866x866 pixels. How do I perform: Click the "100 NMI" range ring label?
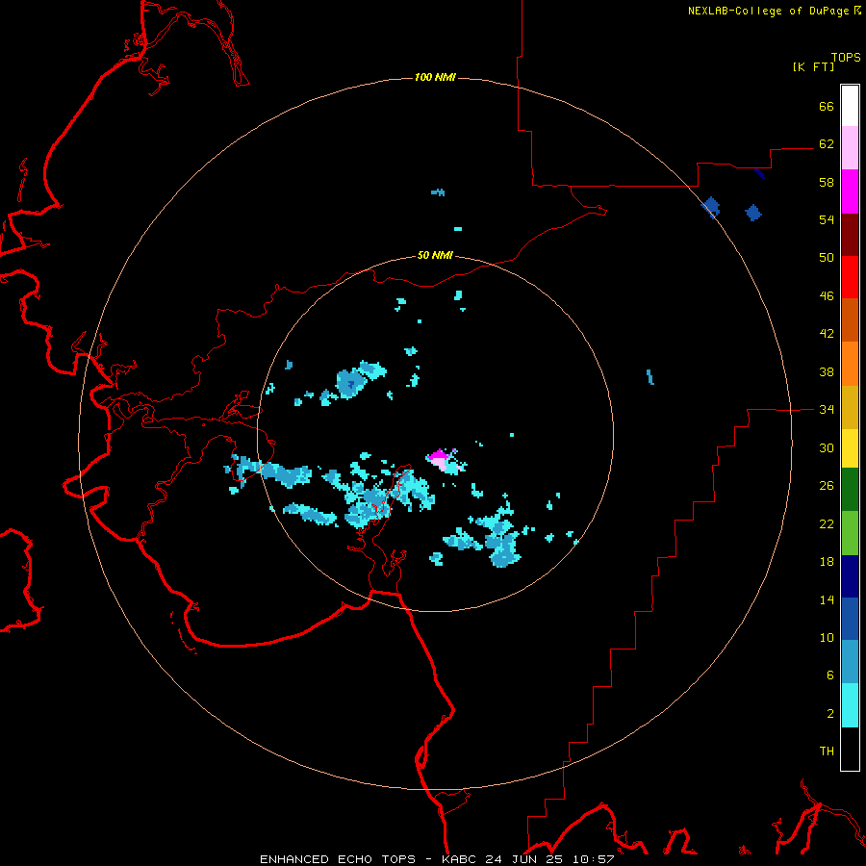coord(435,77)
